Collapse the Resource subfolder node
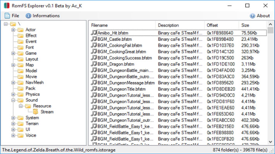Image resolution: width=275 pixels, height=154 pixels. coord(21,106)
